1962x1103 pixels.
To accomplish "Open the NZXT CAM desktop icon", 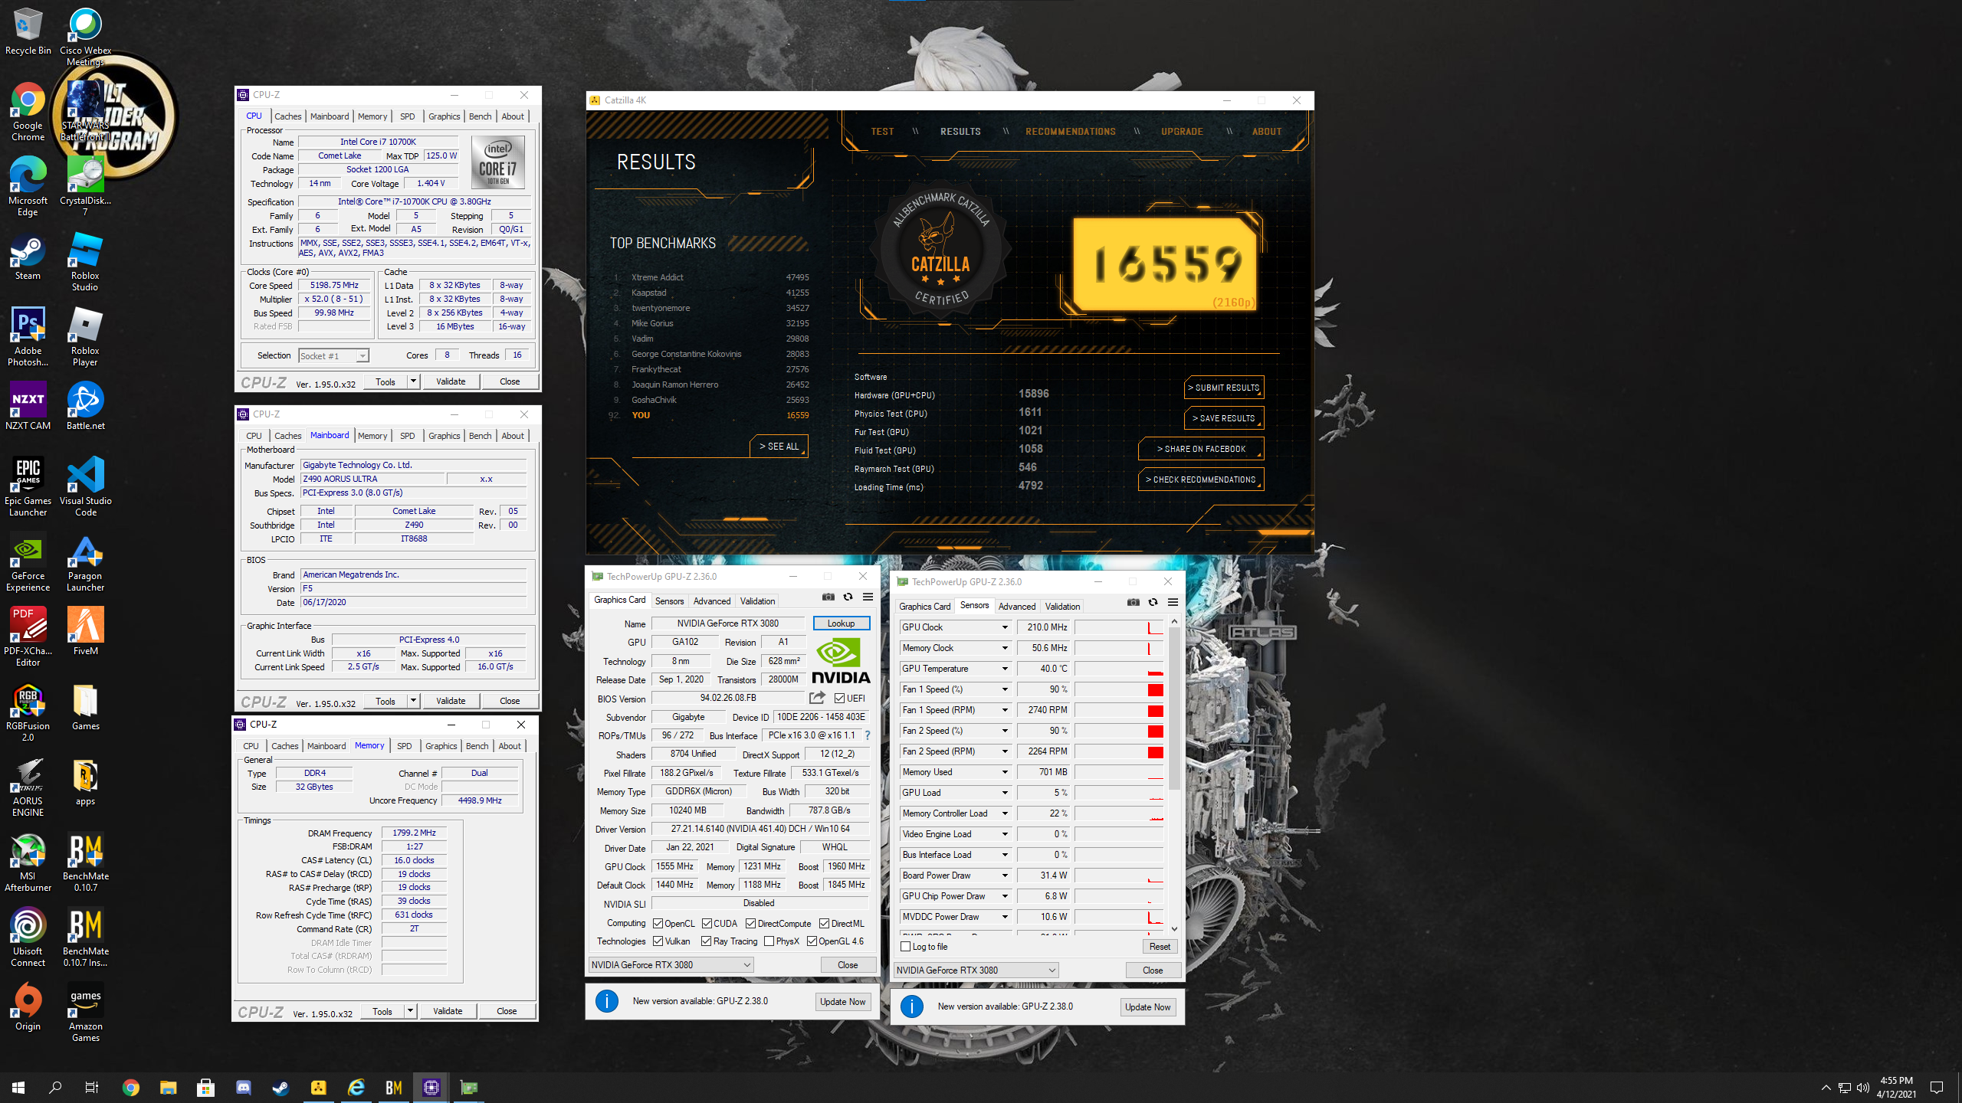I will [x=28, y=406].
